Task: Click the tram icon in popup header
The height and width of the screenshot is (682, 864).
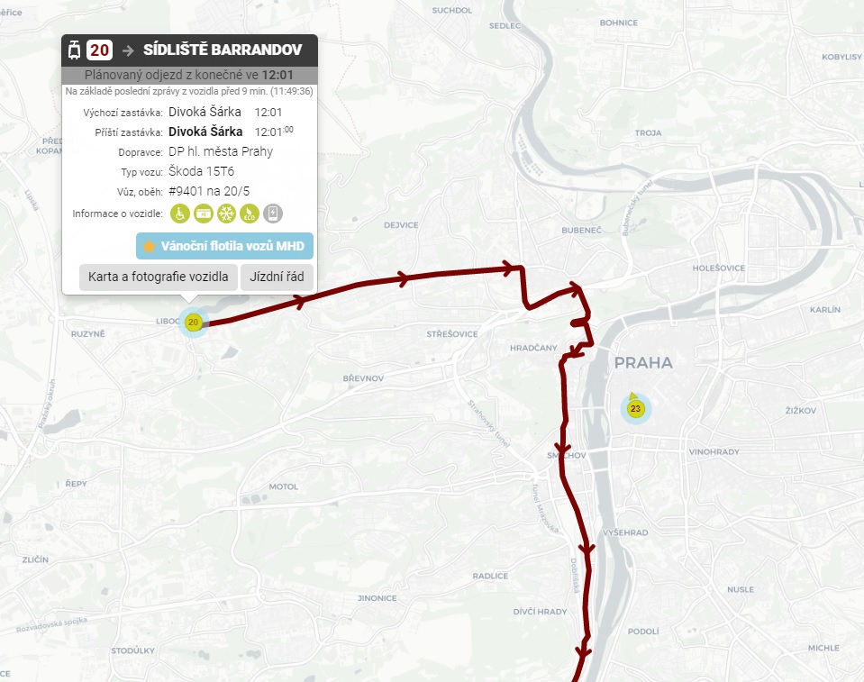Action: [75, 50]
